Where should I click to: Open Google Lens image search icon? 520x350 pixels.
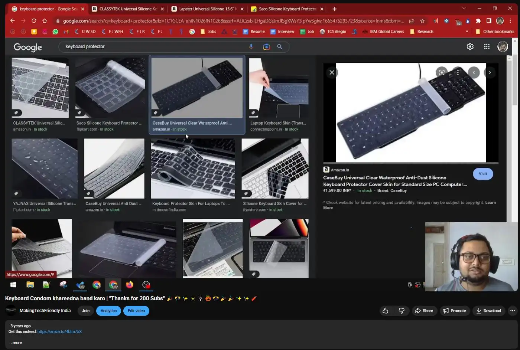[266, 46]
